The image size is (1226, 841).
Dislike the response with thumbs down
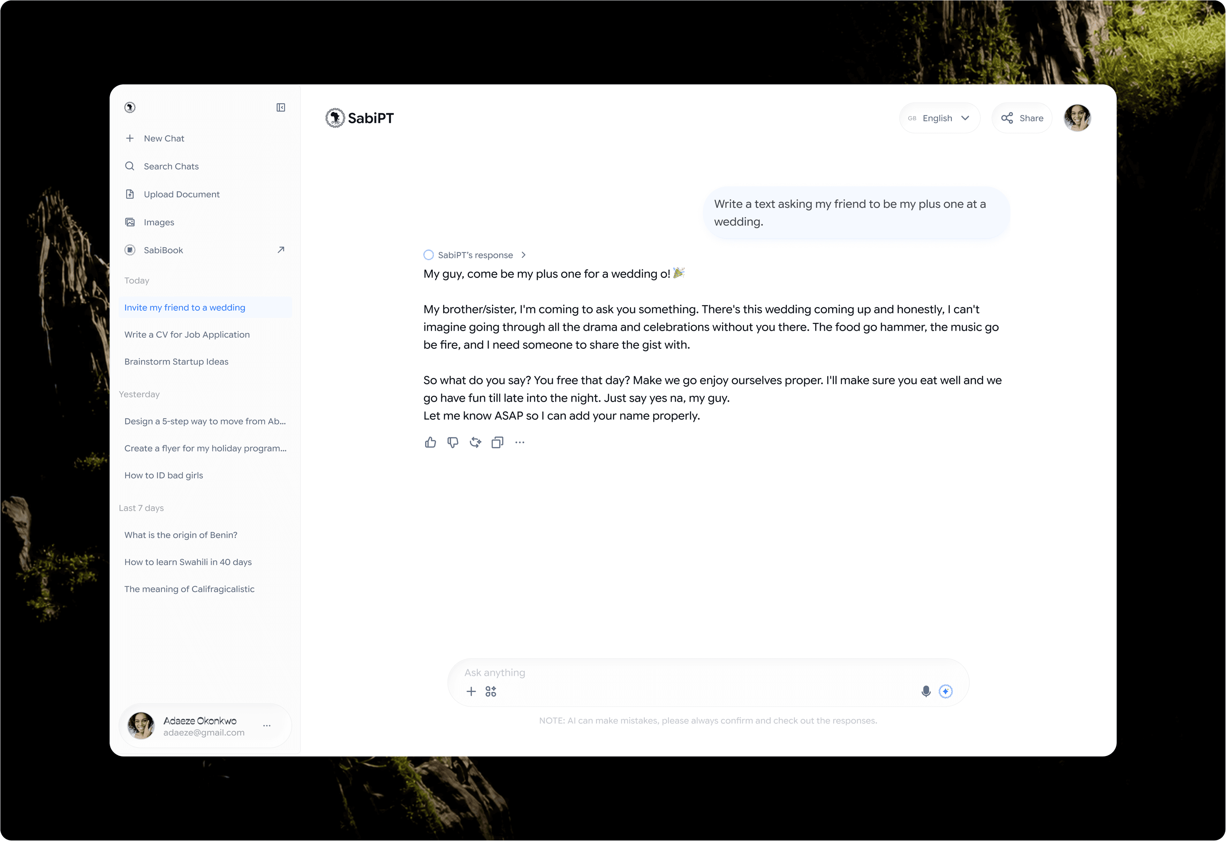tap(453, 442)
